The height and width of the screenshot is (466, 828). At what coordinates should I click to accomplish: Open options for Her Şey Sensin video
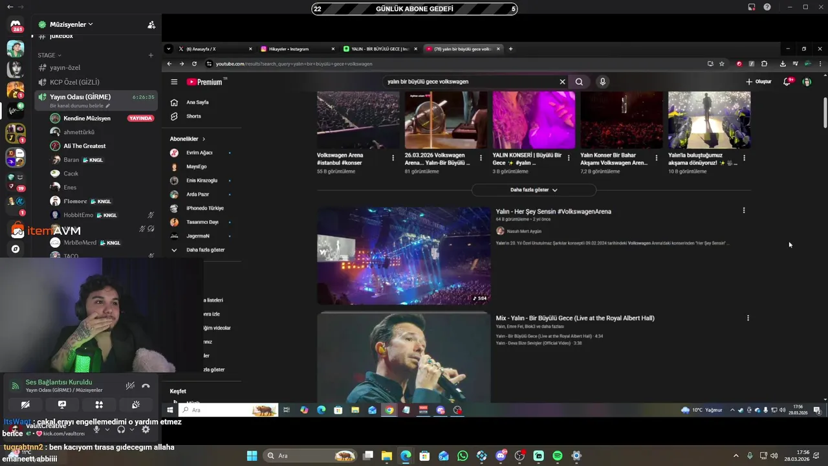[744, 210]
